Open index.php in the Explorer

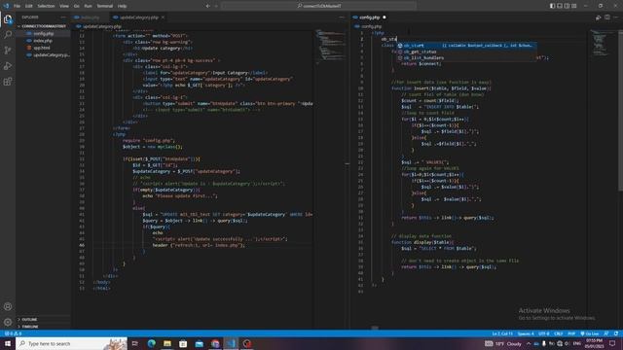(x=43, y=41)
